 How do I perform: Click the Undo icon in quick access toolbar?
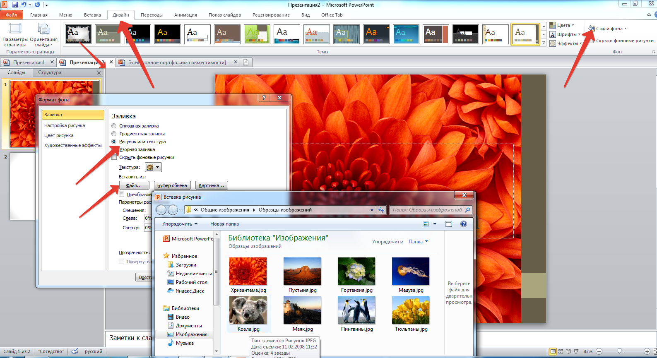24,5
